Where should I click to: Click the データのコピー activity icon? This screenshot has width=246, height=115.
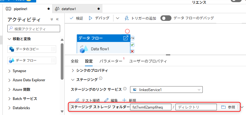[x=12, y=49]
